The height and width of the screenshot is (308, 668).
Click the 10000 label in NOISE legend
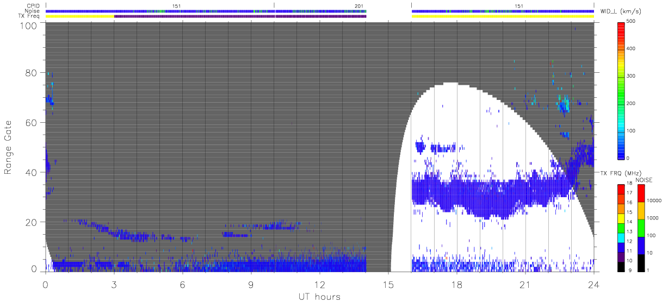(654, 199)
